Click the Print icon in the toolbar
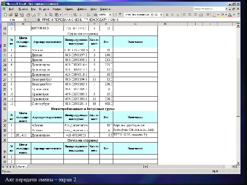Screen dimensions: 247x185 (x=28, y=15)
